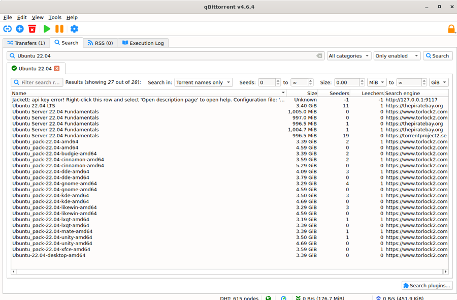Image resolution: width=457 pixels, height=300 pixels.
Task: Open the All categories dropdown
Action: [348, 55]
